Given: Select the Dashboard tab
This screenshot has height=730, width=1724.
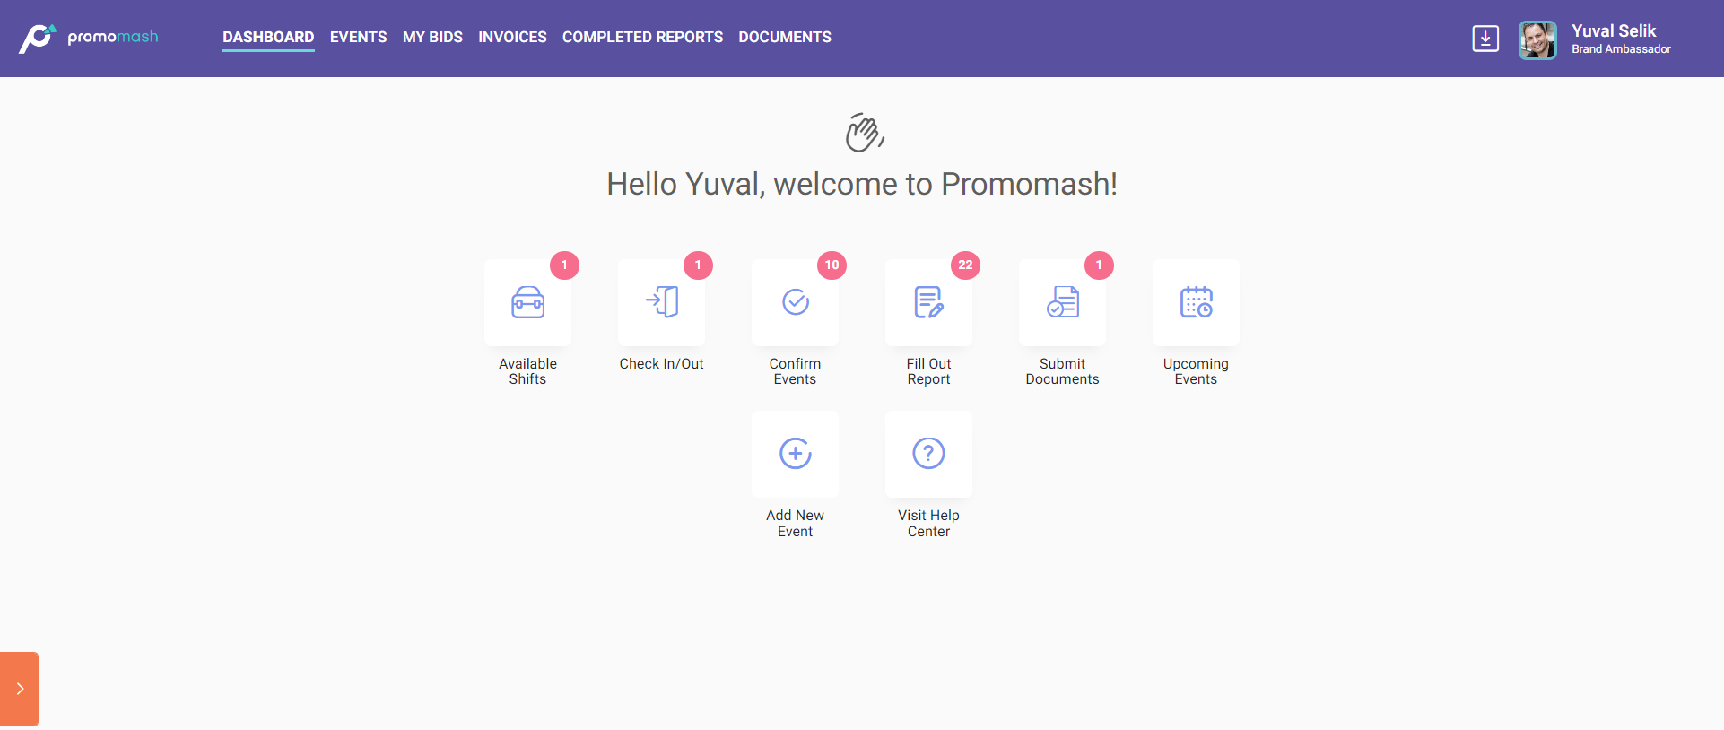Looking at the screenshot, I should tap(268, 37).
